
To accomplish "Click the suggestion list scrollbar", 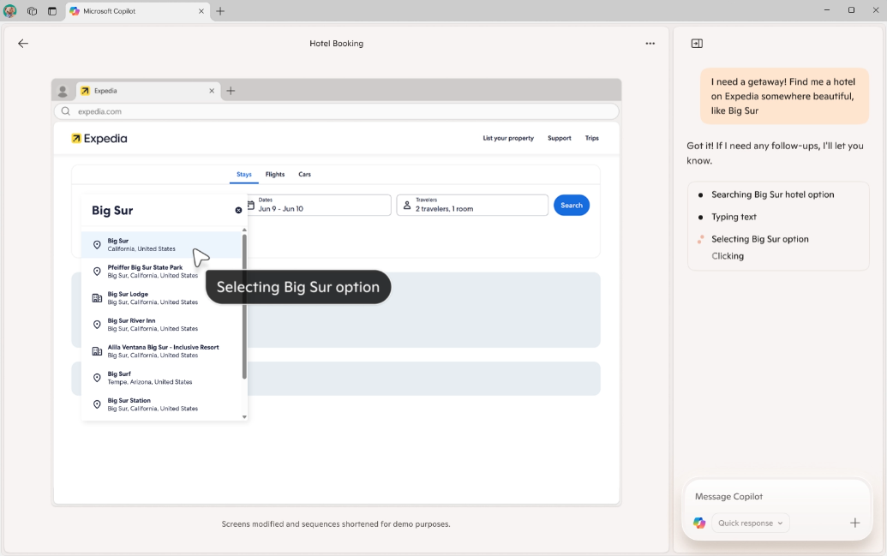I will click(x=244, y=306).
